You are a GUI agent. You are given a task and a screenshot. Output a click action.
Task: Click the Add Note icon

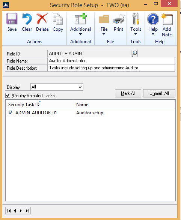167,19
